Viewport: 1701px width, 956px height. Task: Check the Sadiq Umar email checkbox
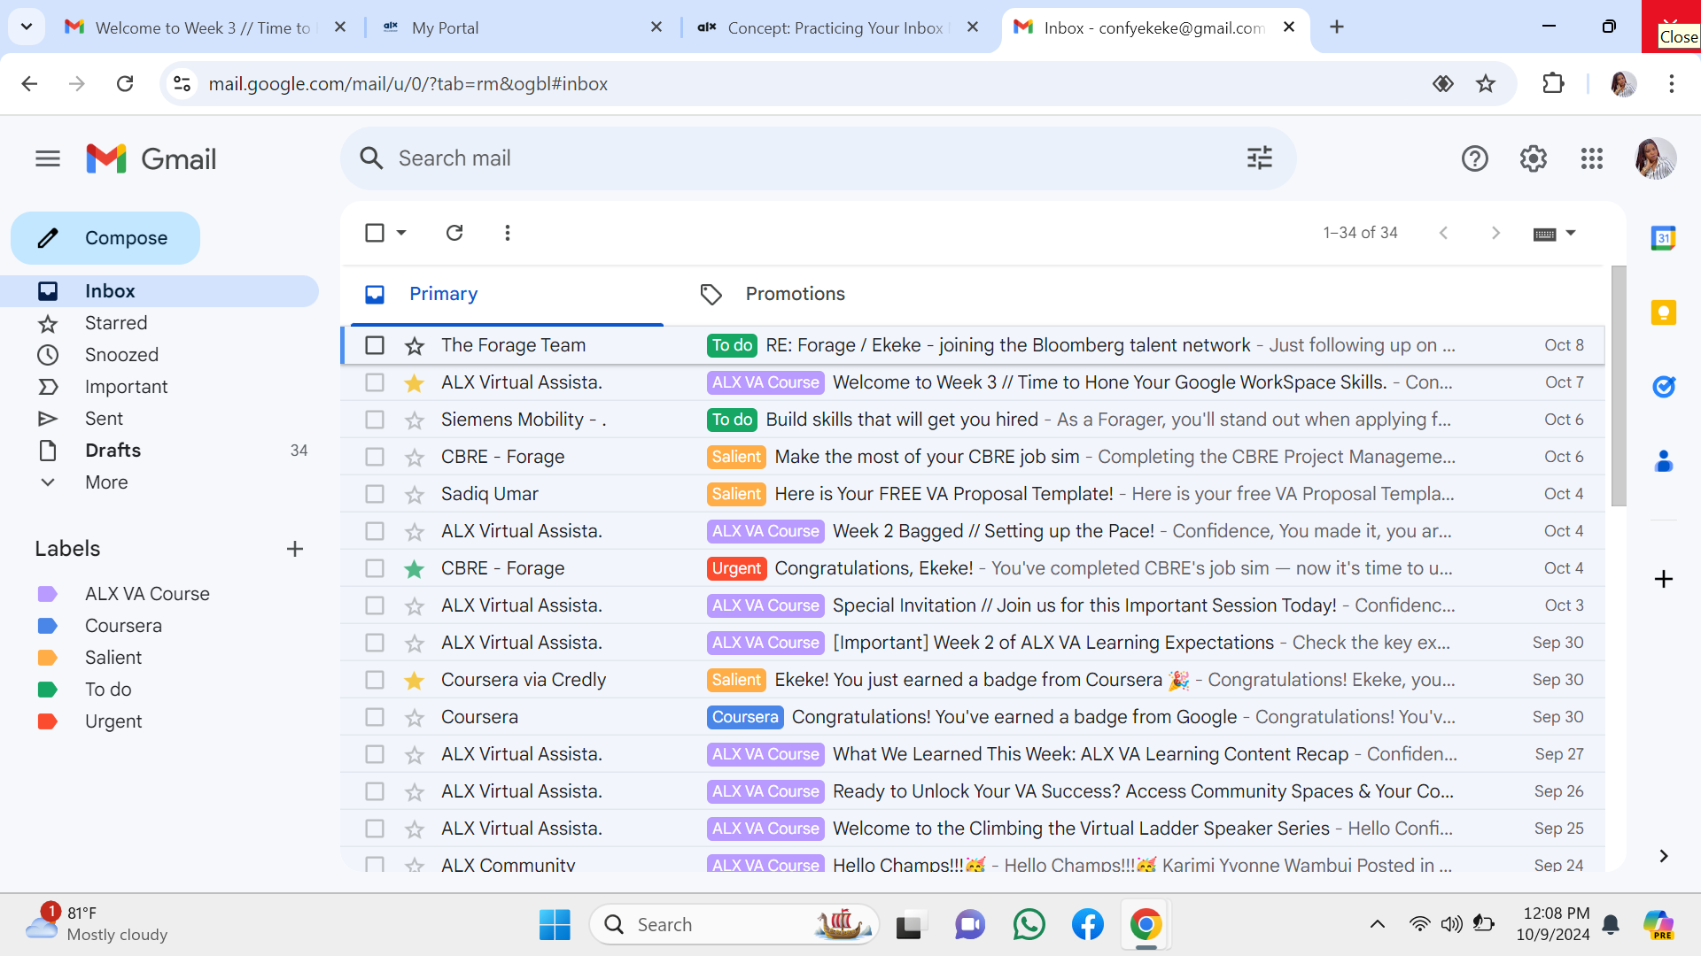coord(375,494)
